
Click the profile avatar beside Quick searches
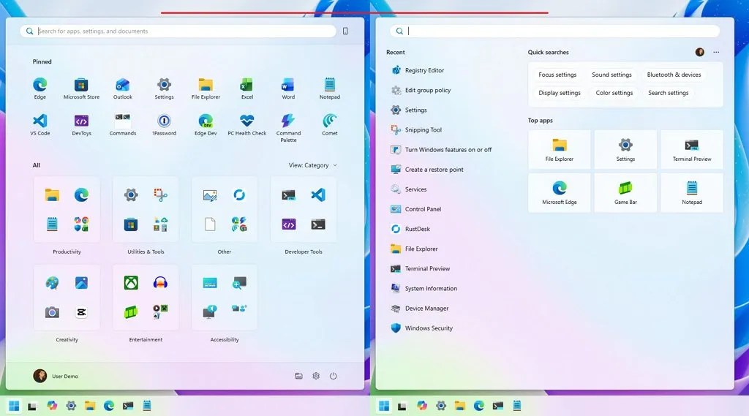click(x=700, y=52)
